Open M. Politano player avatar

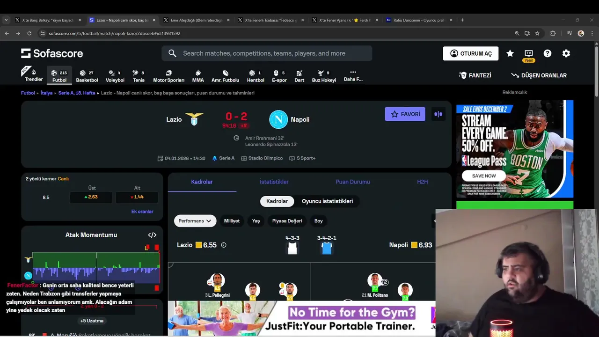coord(375,281)
